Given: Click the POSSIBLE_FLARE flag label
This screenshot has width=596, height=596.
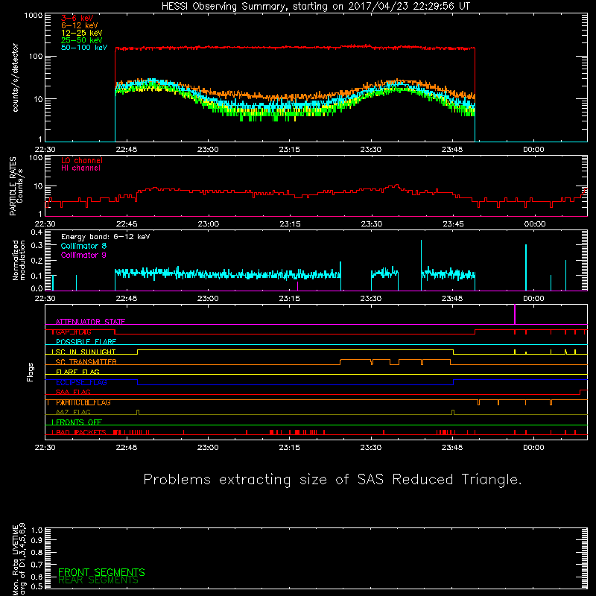Looking at the screenshot, I should pos(86,342).
